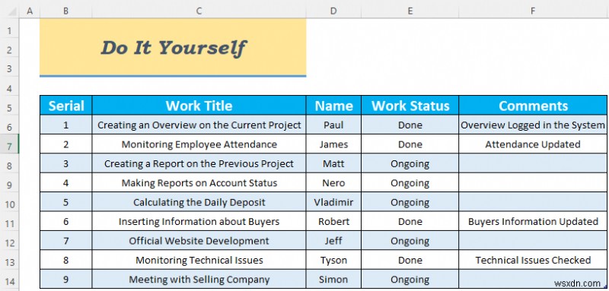Select the empty Comments cell in Jeff's row
Image resolution: width=609 pixels, height=291 pixels.
click(533, 241)
